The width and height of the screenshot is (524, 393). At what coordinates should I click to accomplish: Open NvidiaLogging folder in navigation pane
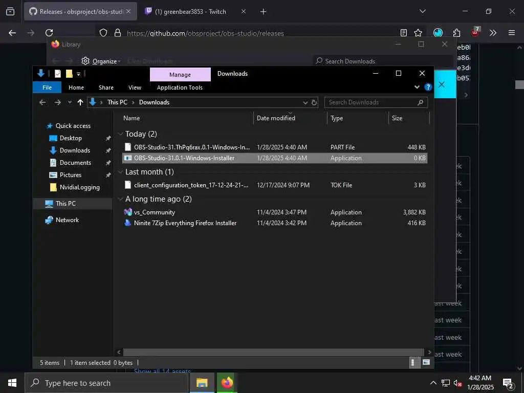(79, 187)
